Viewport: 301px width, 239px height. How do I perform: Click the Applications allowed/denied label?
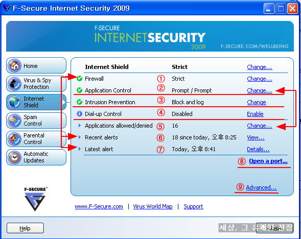coord(119,126)
